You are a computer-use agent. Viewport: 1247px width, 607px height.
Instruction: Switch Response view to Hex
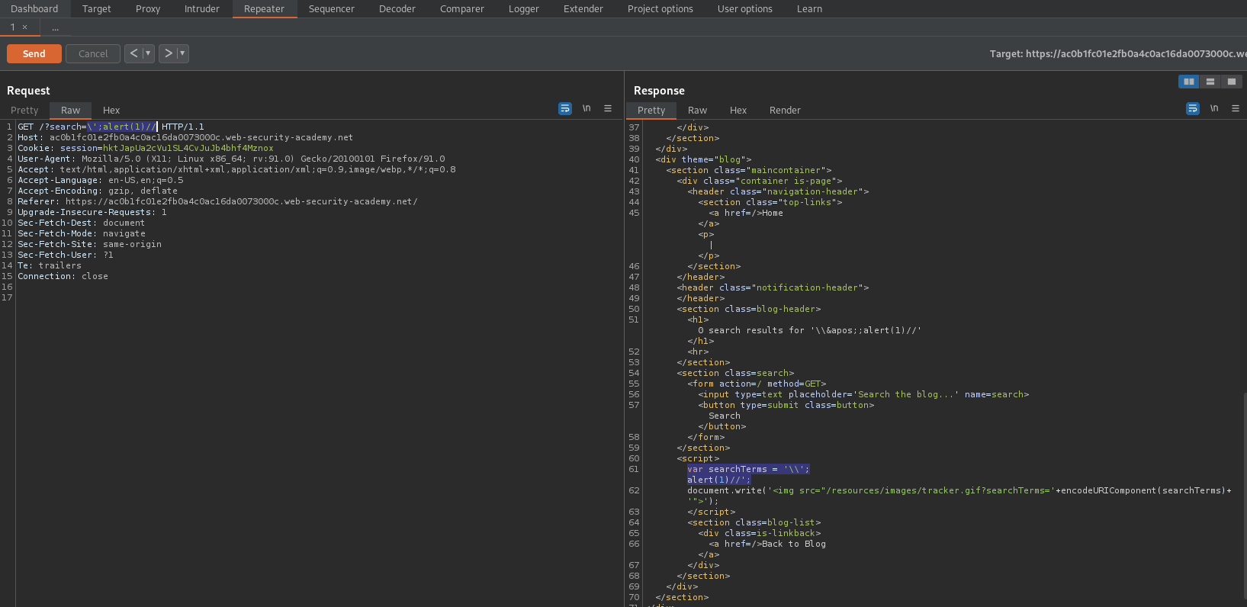click(738, 111)
